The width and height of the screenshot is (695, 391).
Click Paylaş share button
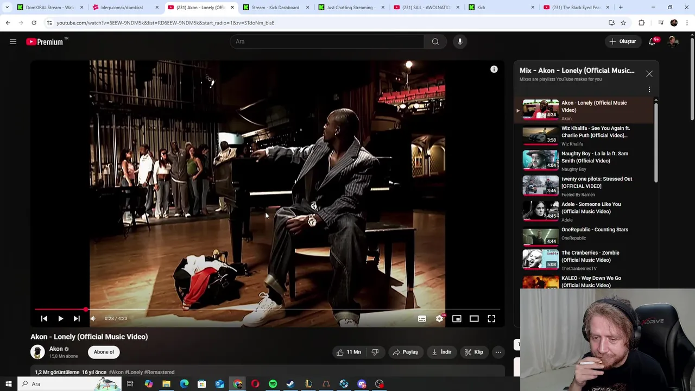pyautogui.click(x=405, y=352)
